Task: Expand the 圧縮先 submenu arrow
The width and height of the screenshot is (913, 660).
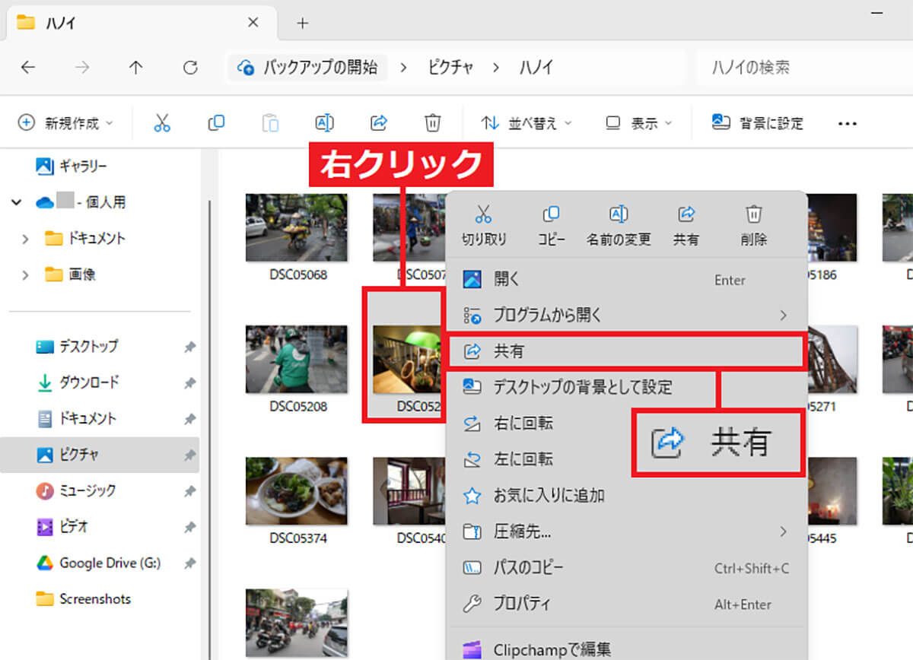Action: 783,531
